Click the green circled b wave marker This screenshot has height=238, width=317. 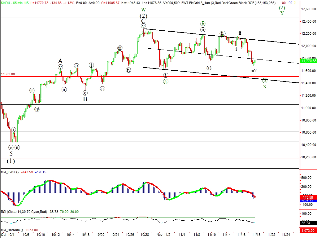[x=202, y=24]
